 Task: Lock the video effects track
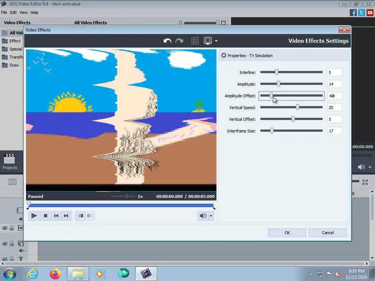(x=12, y=228)
